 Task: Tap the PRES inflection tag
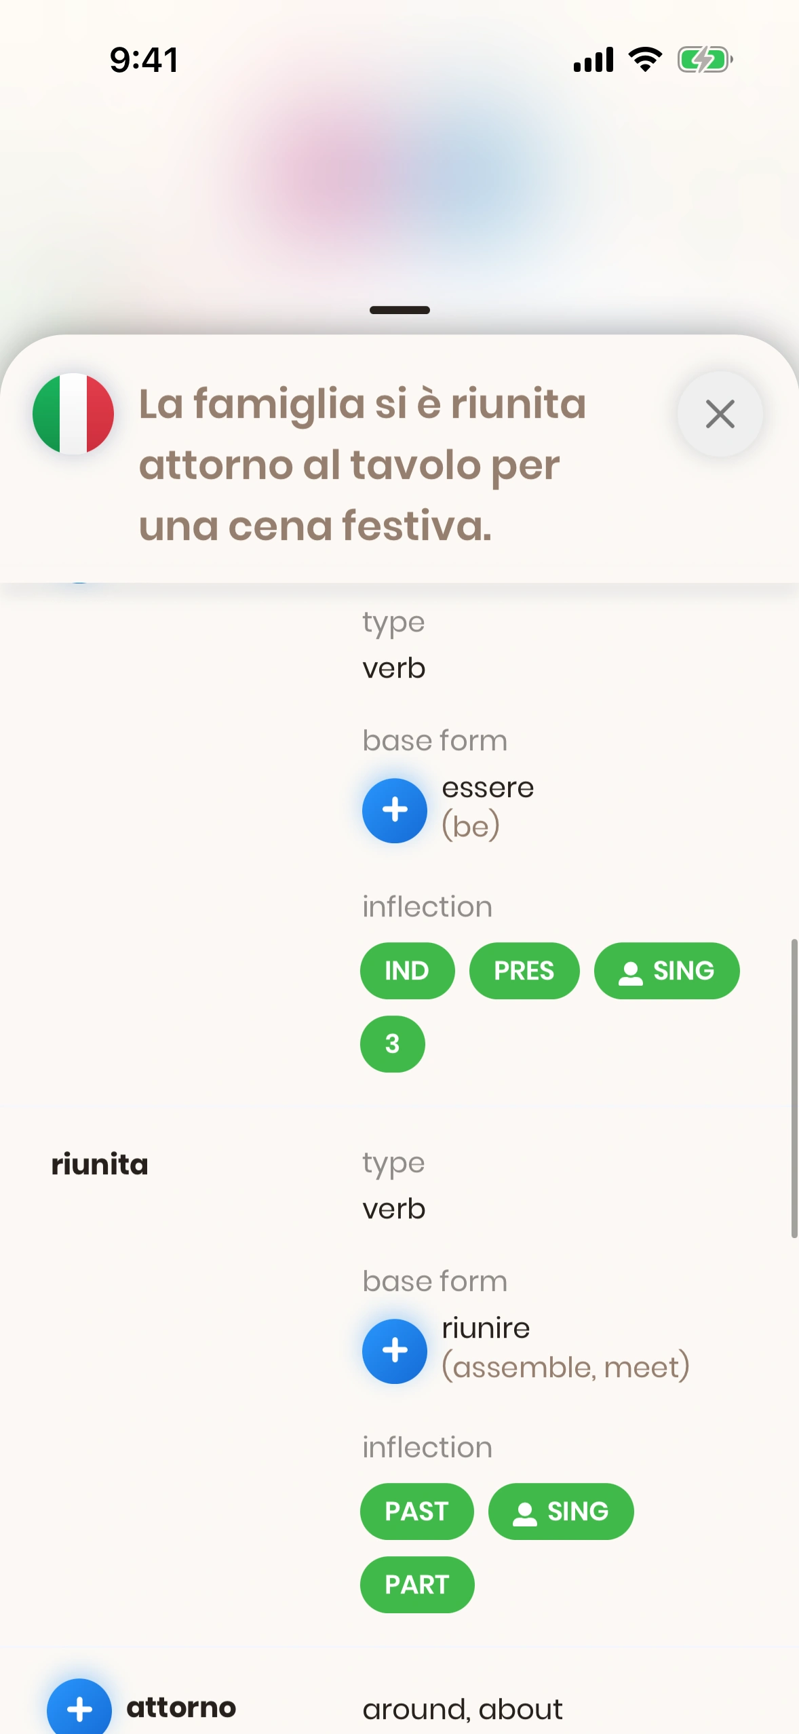(524, 971)
